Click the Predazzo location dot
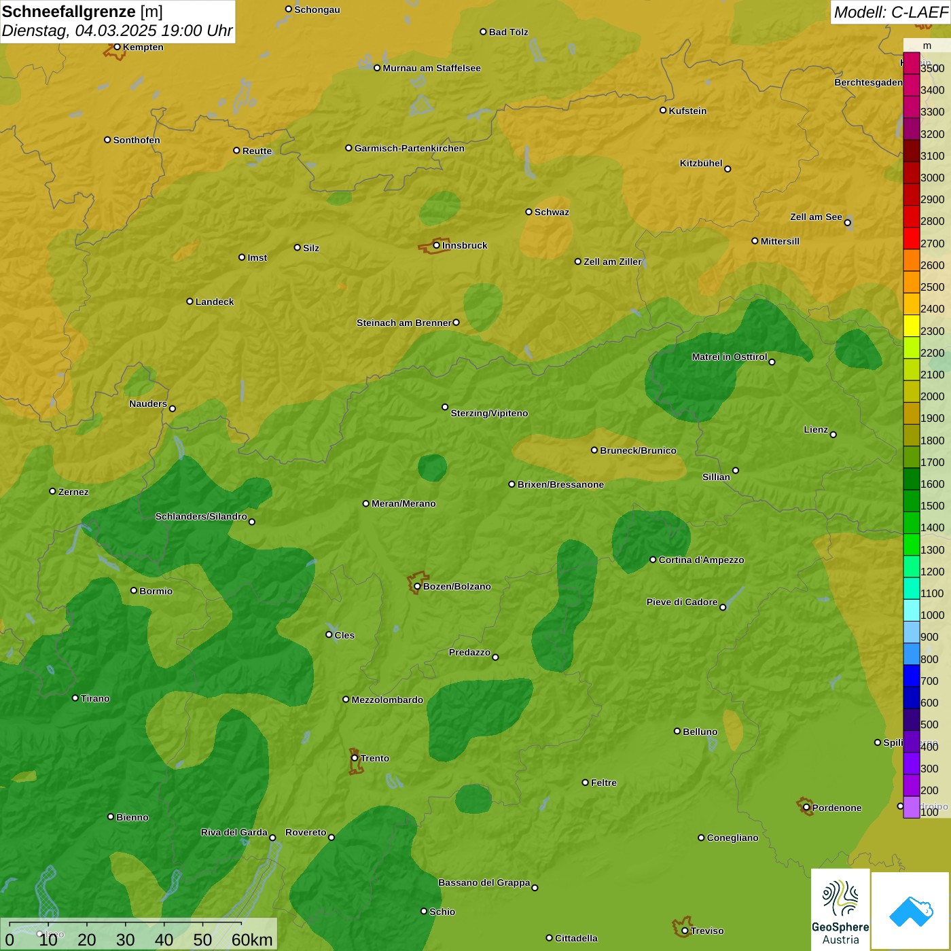 [495, 657]
